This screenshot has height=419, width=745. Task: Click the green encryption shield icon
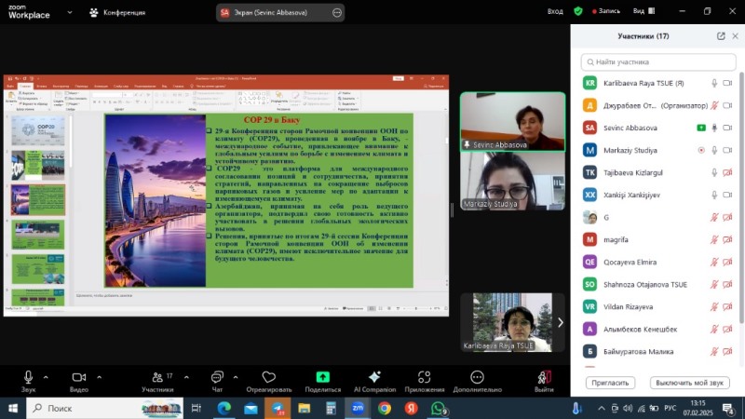[x=578, y=11]
